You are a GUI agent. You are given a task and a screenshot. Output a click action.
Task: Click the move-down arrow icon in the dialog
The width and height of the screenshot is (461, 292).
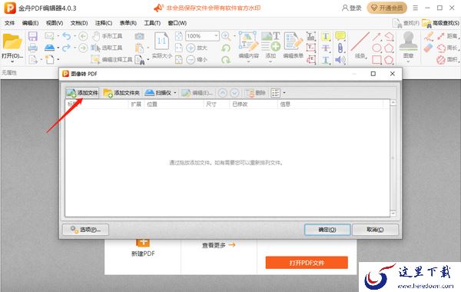234,93
